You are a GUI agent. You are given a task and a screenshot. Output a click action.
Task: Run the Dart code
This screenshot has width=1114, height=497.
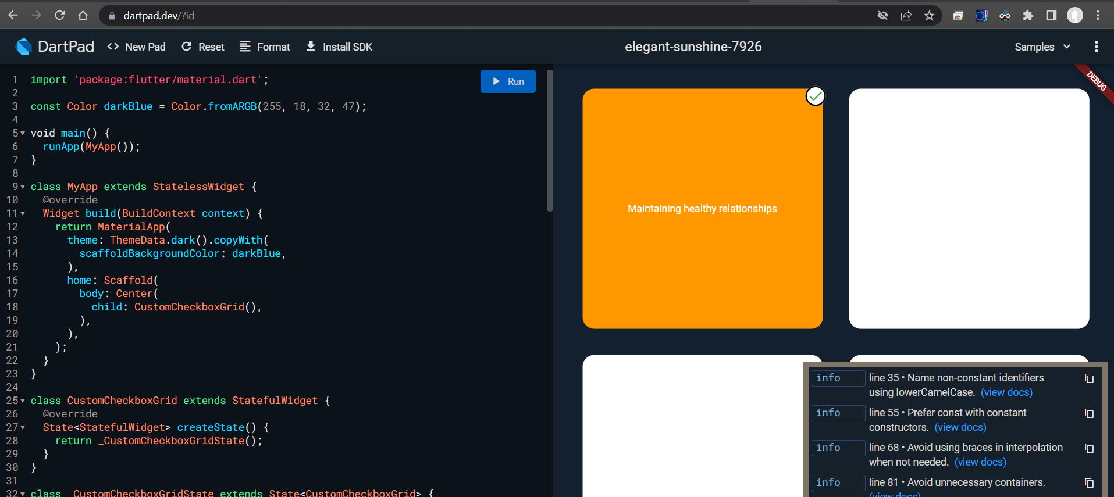click(x=508, y=81)
